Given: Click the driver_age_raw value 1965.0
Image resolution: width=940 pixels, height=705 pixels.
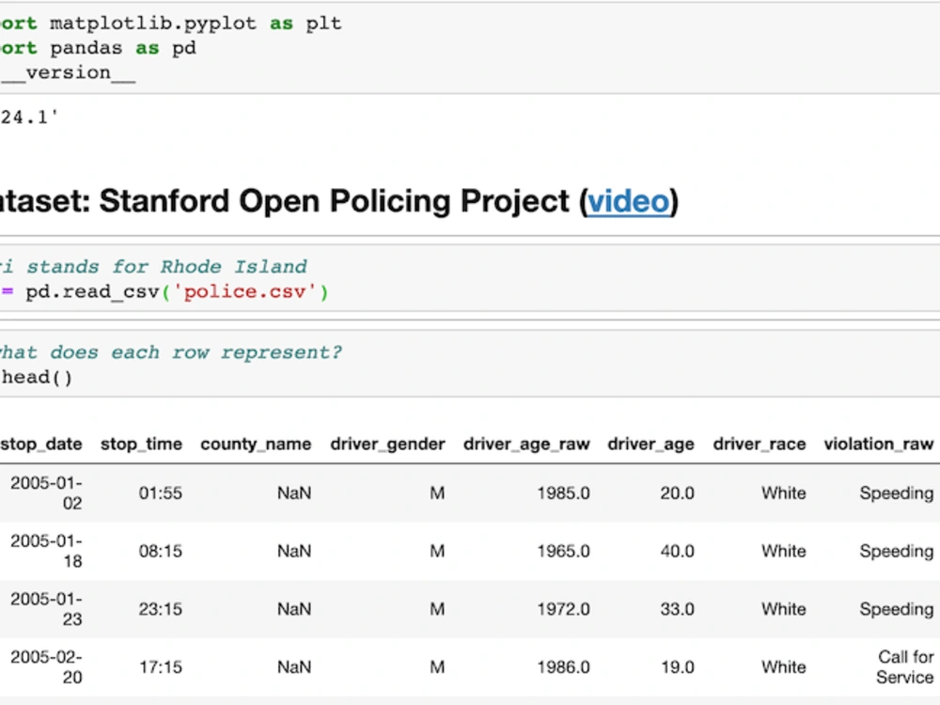Looking at the screenshot, I should pyautogui.click(x=563, y=552).
